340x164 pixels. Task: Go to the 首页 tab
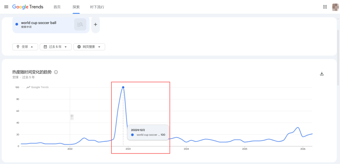[x=57, y=7]
